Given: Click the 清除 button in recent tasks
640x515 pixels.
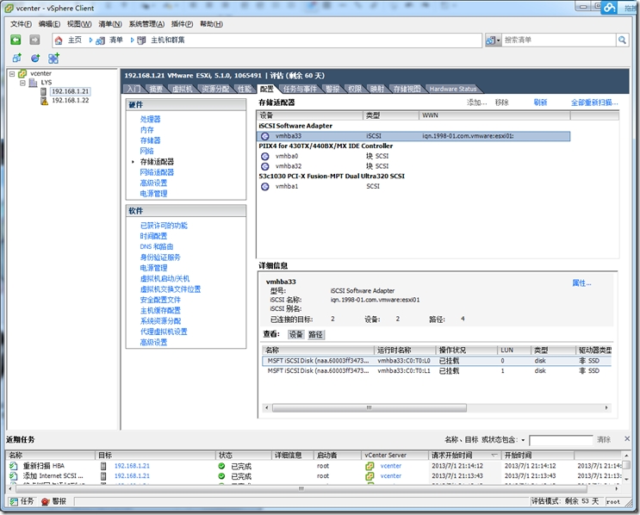Looking at the screenshot, I should (604, 439).
